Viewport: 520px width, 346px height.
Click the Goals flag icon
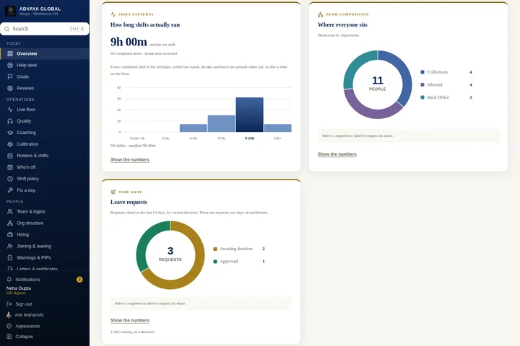click(10, 77)
